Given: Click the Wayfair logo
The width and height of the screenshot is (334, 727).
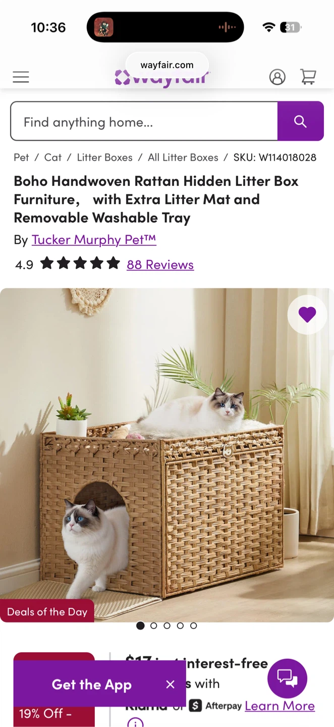Looking at the screenshot, I should 162,77.
